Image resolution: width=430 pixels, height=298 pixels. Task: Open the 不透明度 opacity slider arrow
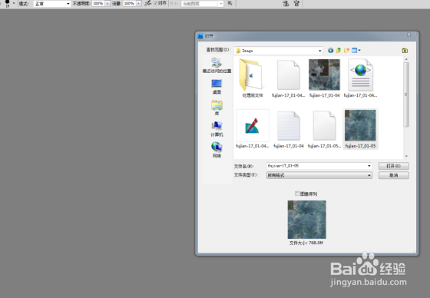107,4
